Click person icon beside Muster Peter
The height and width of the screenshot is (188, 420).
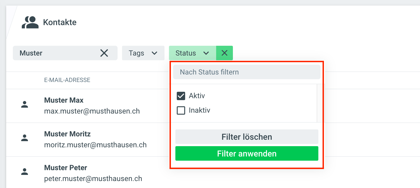(x=25, y=172)
